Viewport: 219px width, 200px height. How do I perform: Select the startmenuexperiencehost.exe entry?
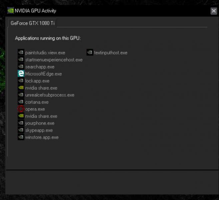point(54,60)
